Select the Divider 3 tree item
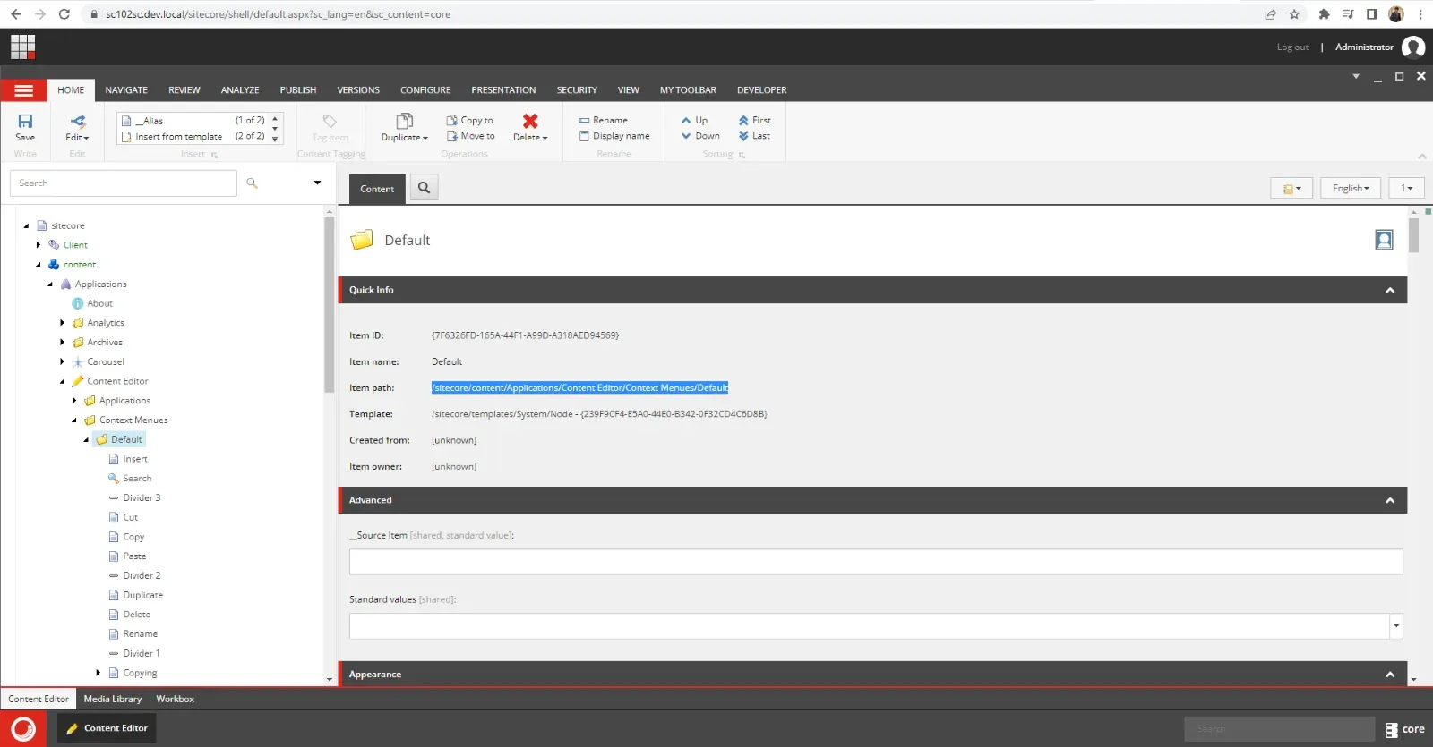The width and height of the screenshot is (1433, 747). point(134,498)
